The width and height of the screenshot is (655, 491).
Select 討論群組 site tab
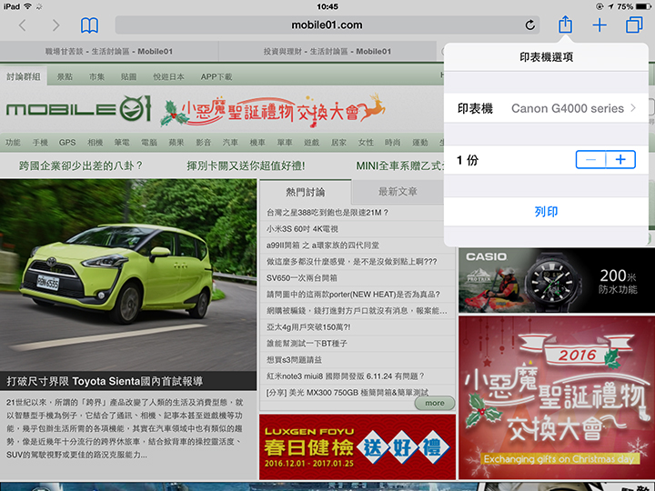[x=24, y=76]
